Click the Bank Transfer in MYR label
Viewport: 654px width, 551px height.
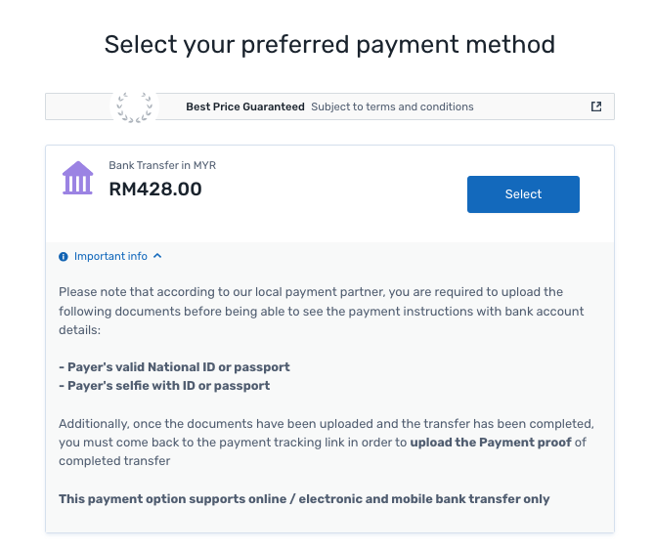pos(162,165)
